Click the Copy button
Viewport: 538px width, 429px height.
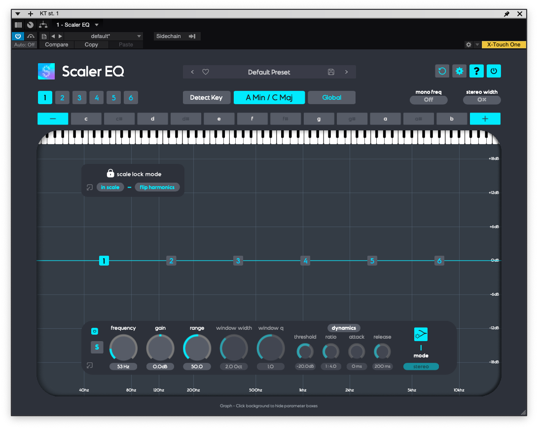click(x=91, y=44)
